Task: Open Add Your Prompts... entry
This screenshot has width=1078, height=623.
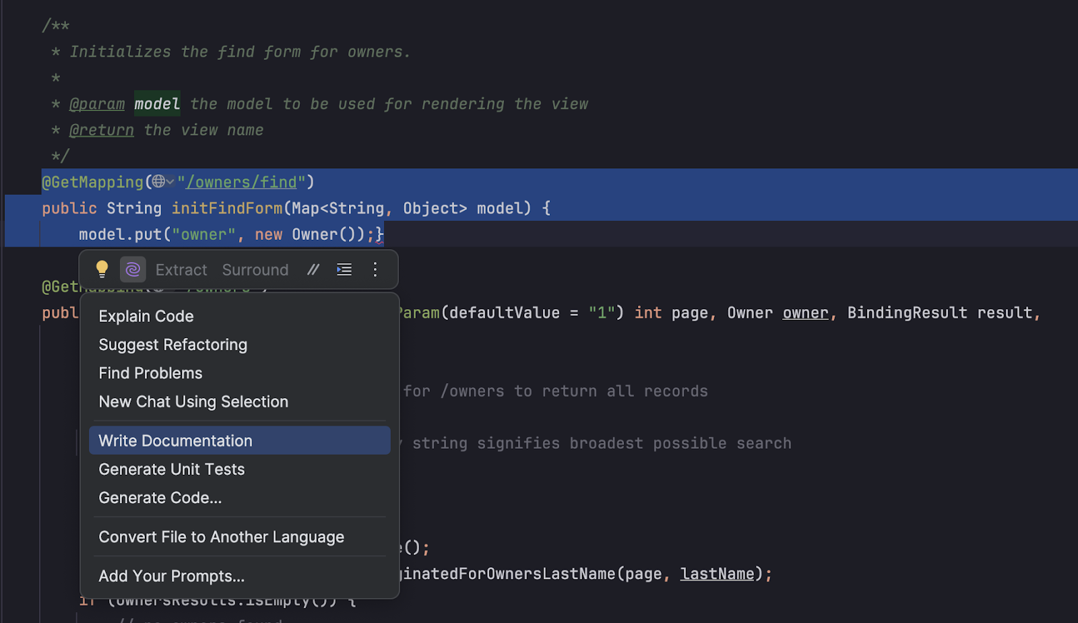Action: click(239, 576)
